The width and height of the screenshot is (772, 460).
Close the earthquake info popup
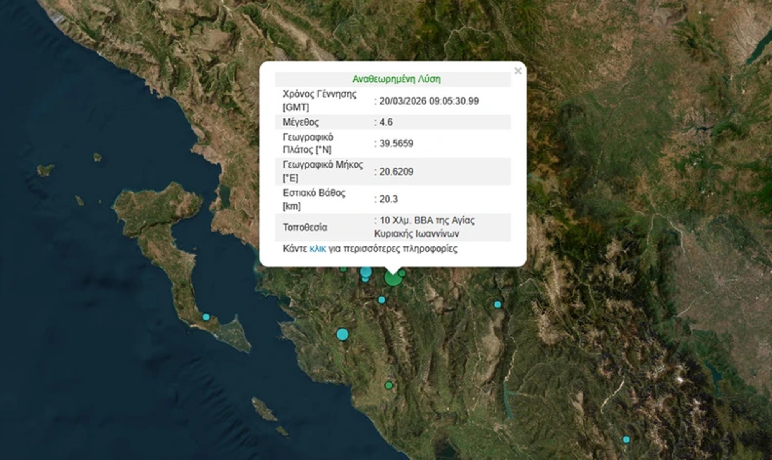pyautogui.click(x=518, y=71)
